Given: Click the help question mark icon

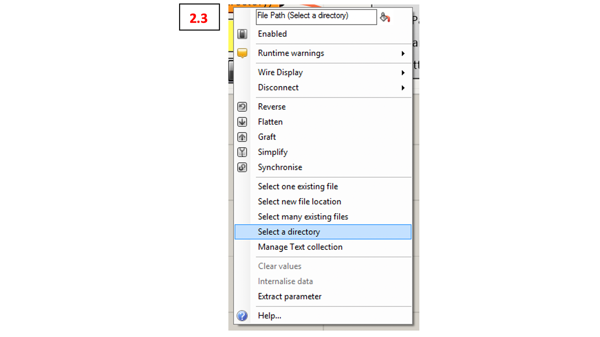Looking at the screenshot, I should click(242, 315).
